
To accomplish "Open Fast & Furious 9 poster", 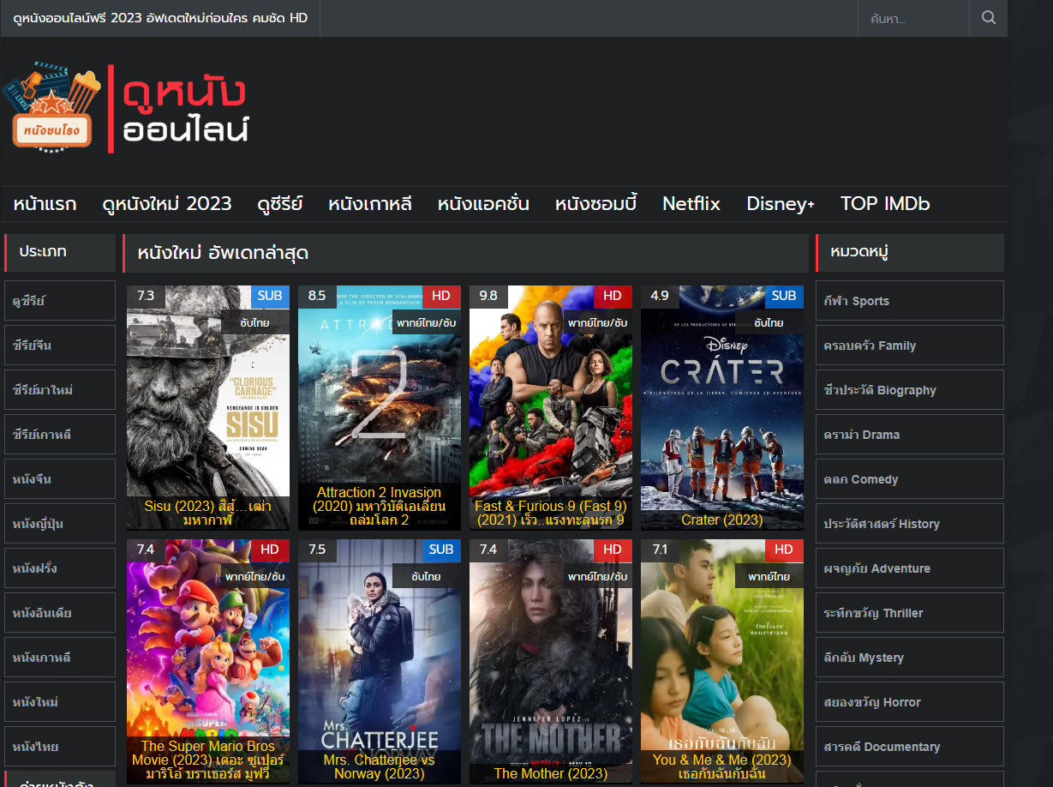I will pos(551,407).
